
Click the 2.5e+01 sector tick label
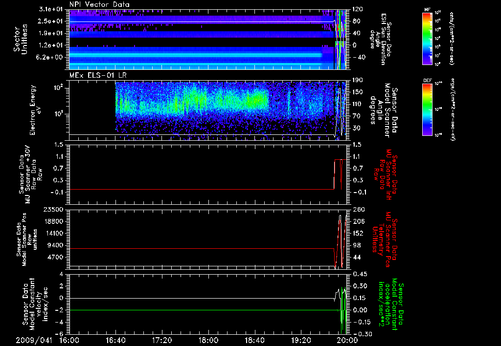coord(51,21)
